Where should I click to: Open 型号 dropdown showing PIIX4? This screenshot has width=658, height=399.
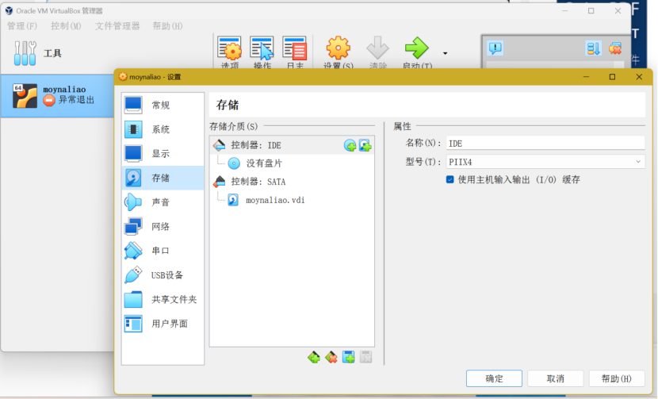(545, 162)
